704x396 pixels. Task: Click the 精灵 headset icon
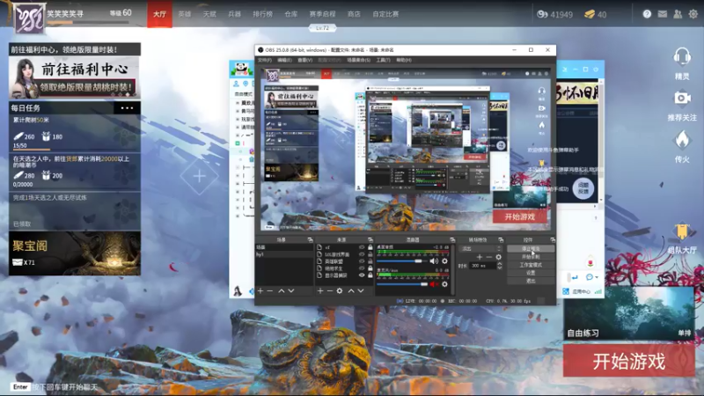point(682,57)
